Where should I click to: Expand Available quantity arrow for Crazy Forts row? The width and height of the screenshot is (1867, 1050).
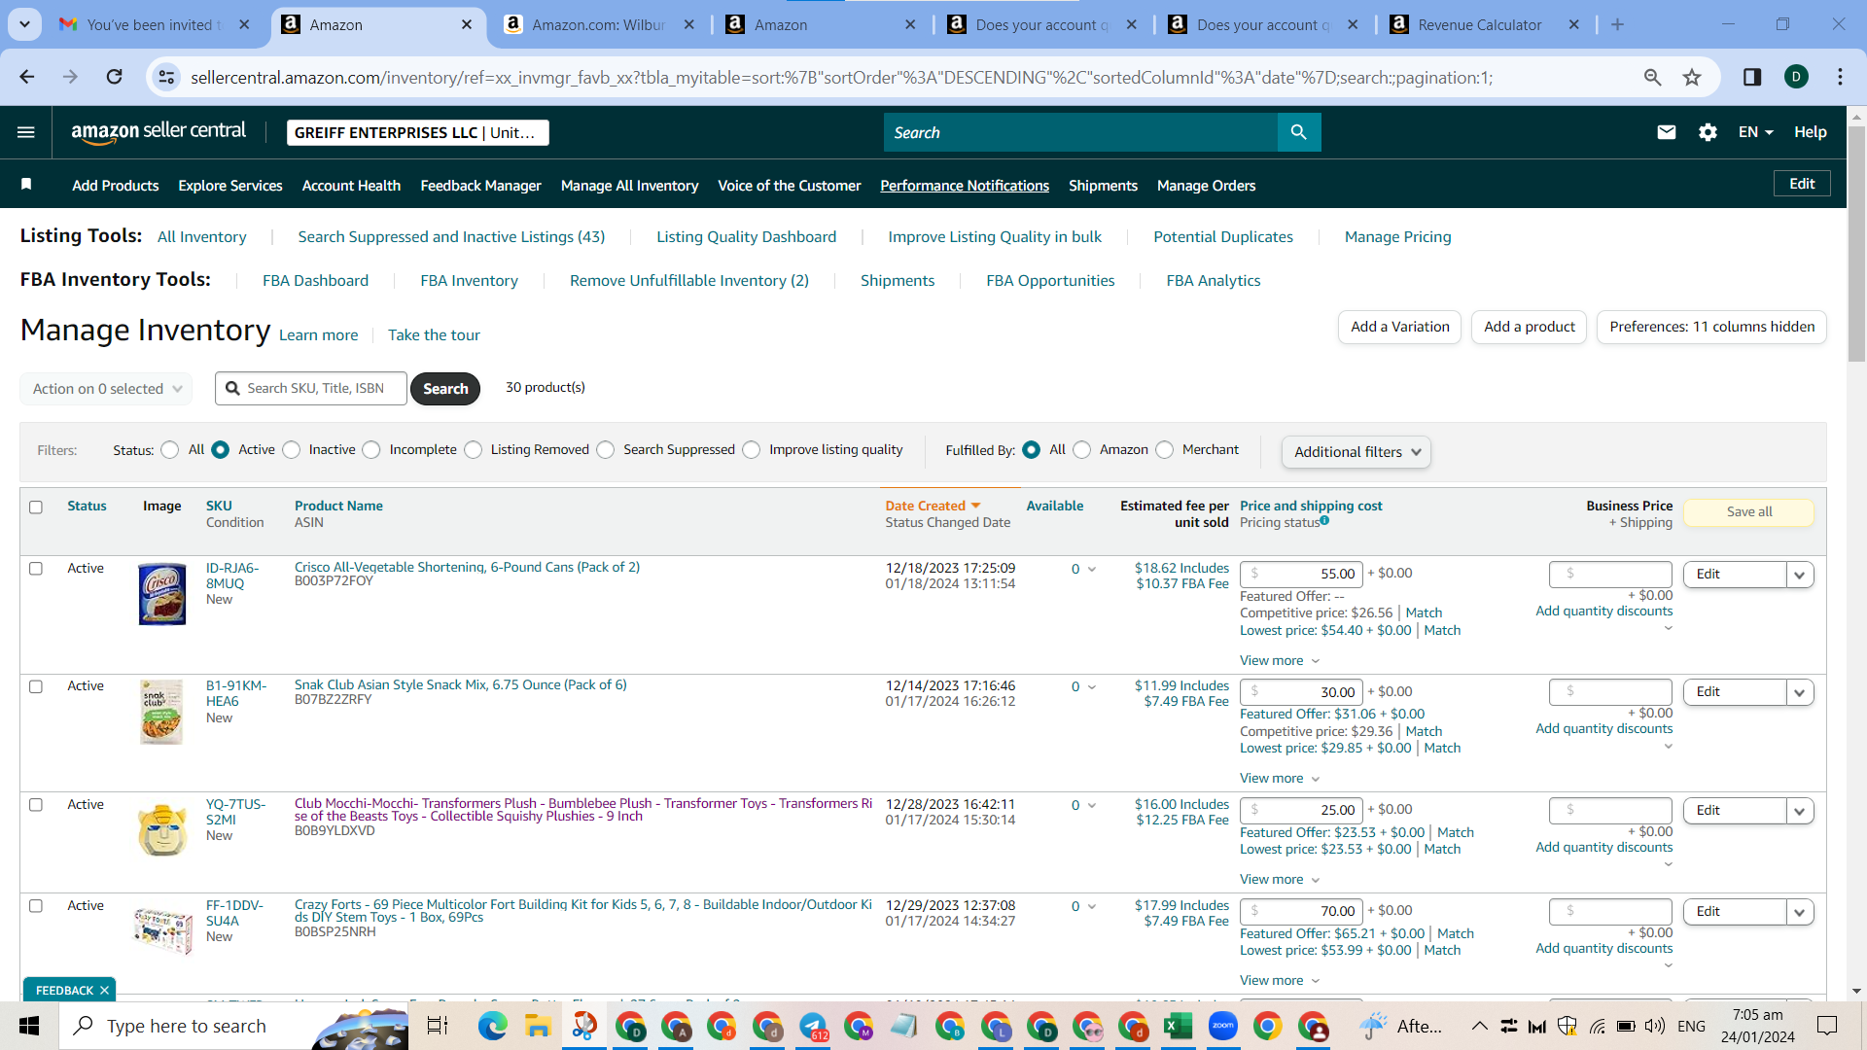[x=1092, y=907]
